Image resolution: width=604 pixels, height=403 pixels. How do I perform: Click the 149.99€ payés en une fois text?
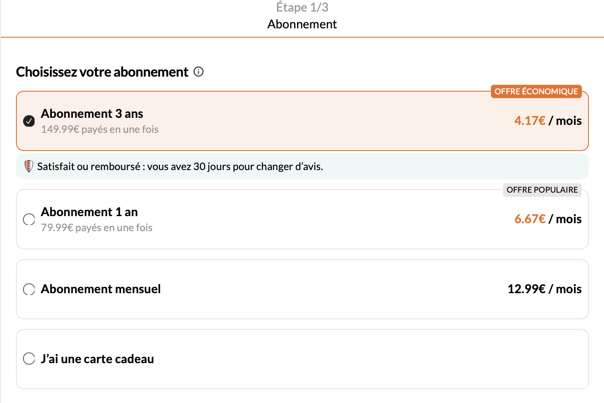[100, 129]
